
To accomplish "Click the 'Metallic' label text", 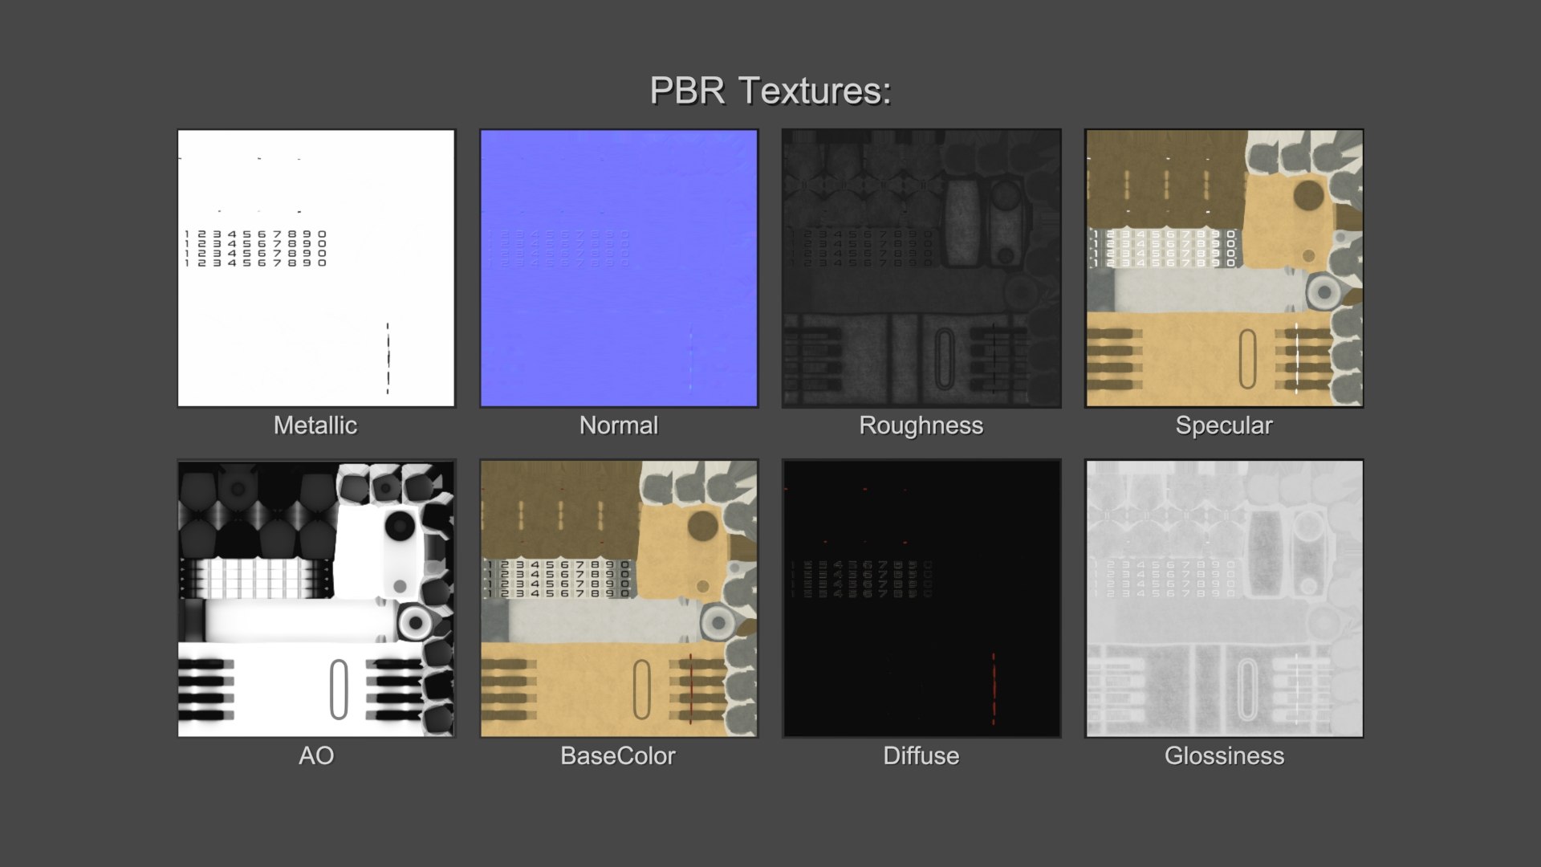I will pos(315,425).
